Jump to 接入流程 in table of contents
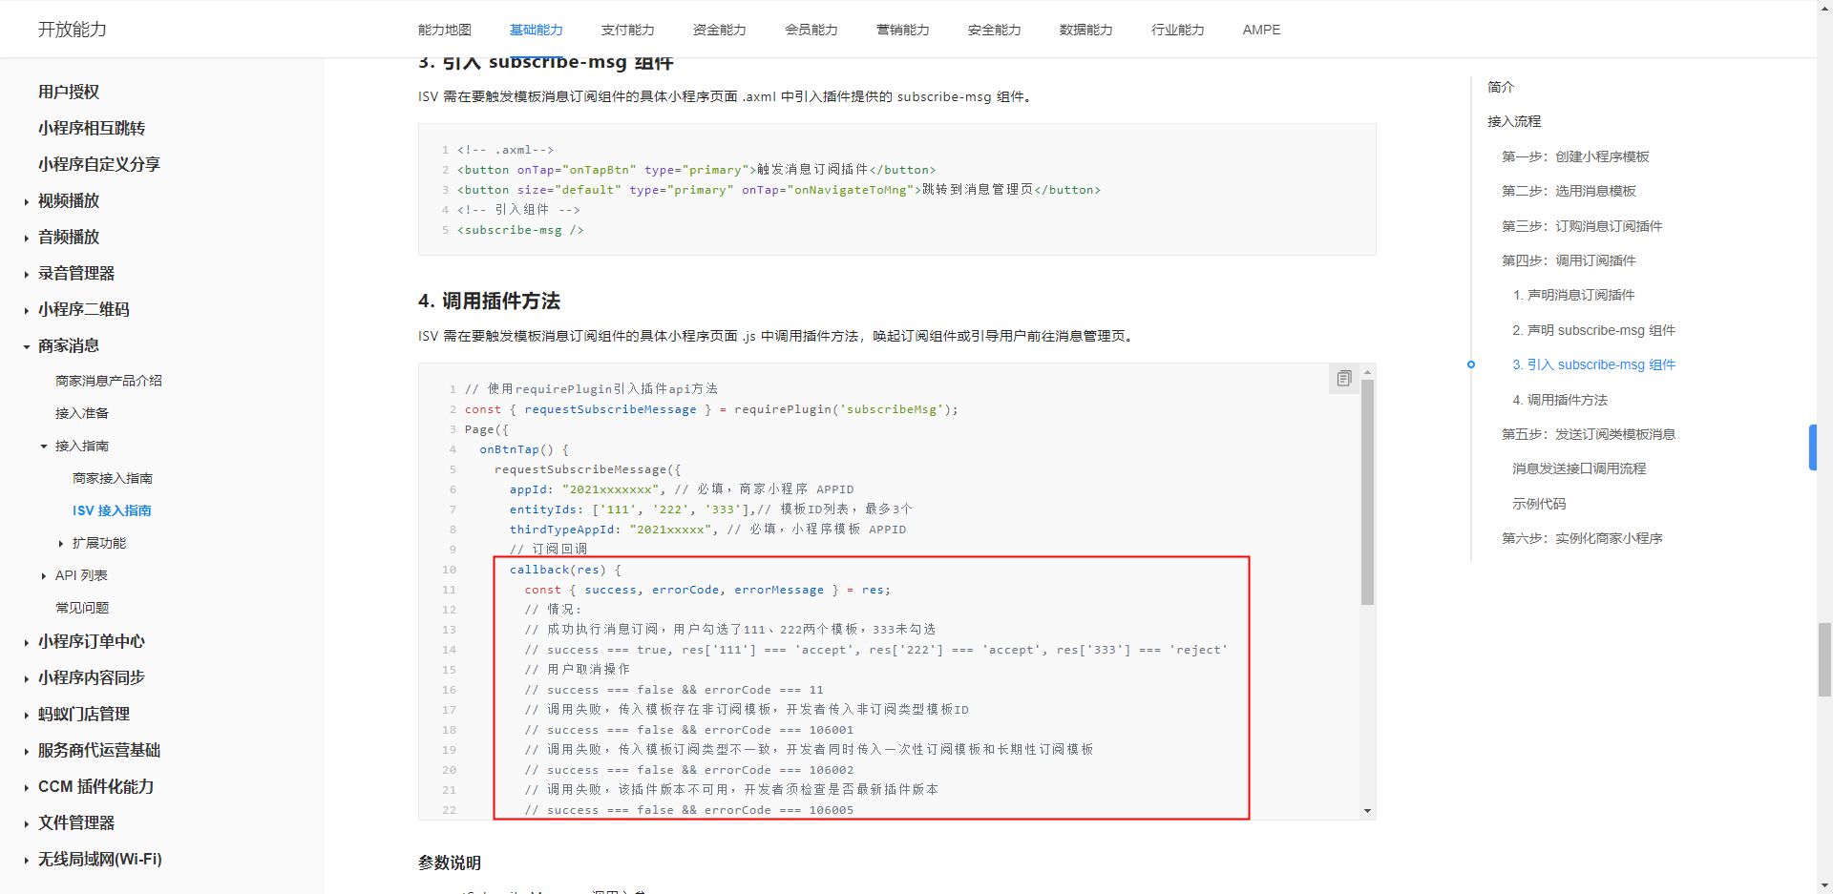The width and height of the screenshot is (1833, 894). 1514,121
